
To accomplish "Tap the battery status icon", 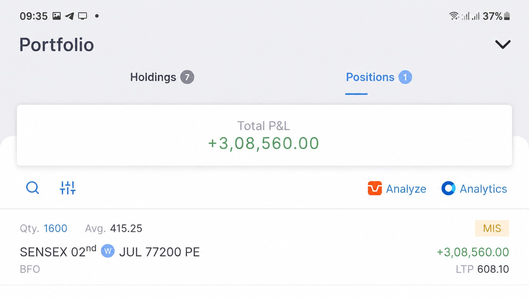I will pyautogui.click(x=507, y=16).
